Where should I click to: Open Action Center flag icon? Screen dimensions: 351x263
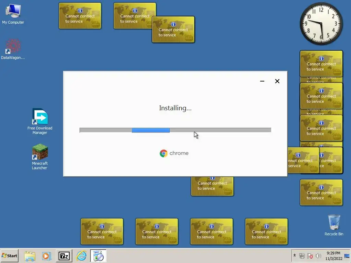coord(310,256)
